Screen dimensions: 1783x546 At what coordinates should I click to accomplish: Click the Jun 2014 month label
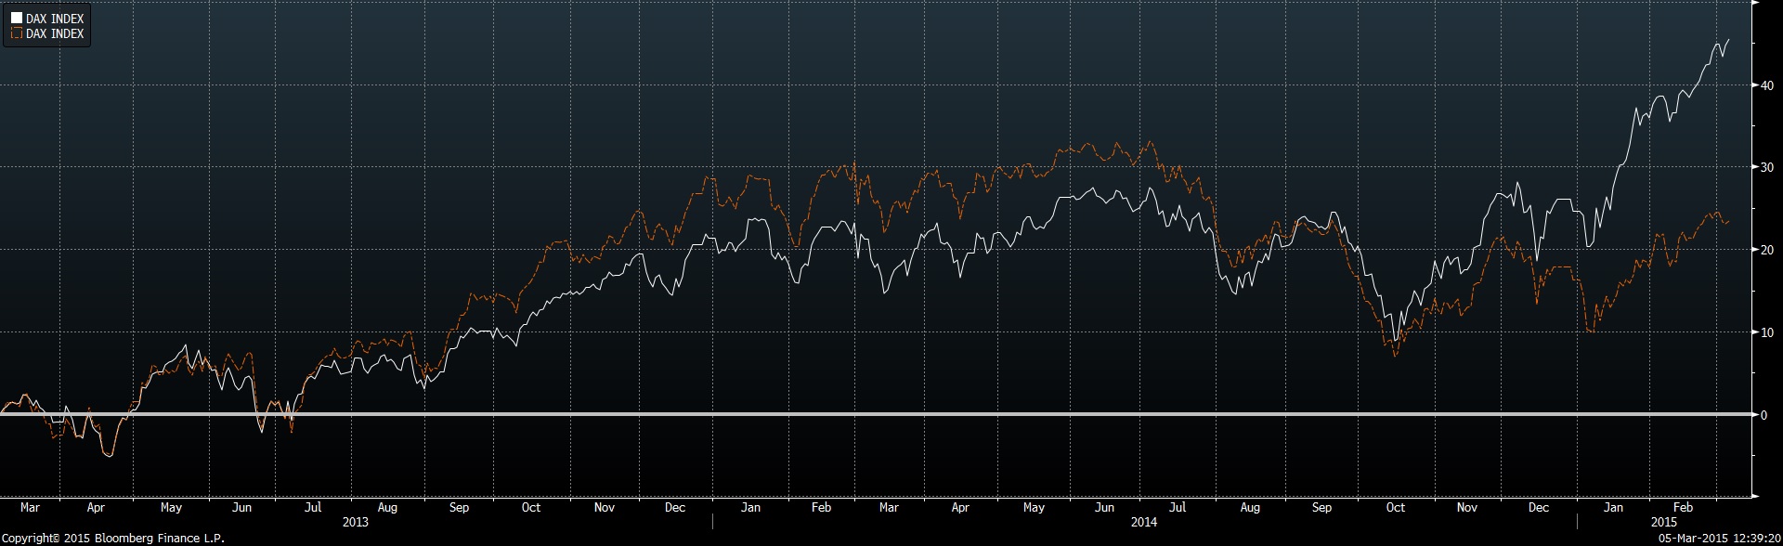pyautogui.click(x=1104, y=508)
